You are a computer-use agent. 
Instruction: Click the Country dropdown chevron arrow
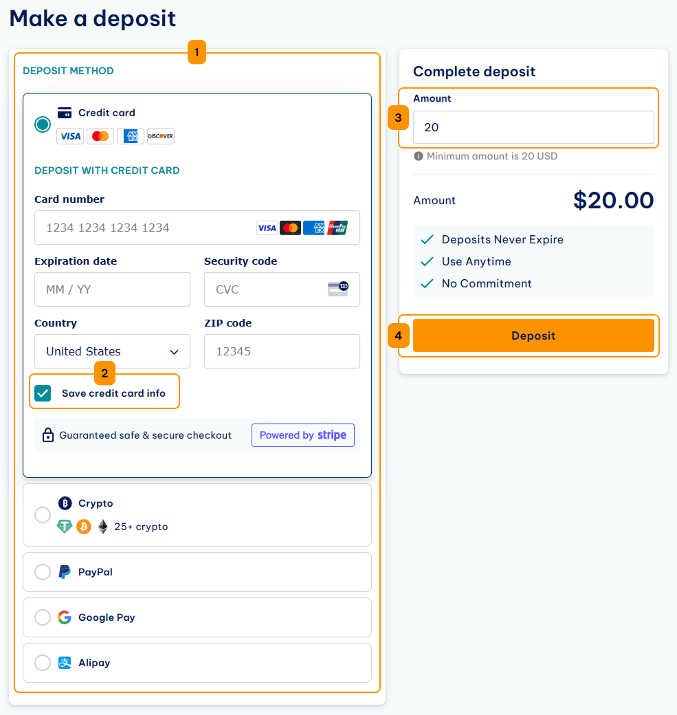click(x=174, y=352)
